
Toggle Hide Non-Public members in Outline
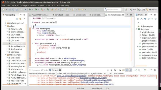(152, 19)
